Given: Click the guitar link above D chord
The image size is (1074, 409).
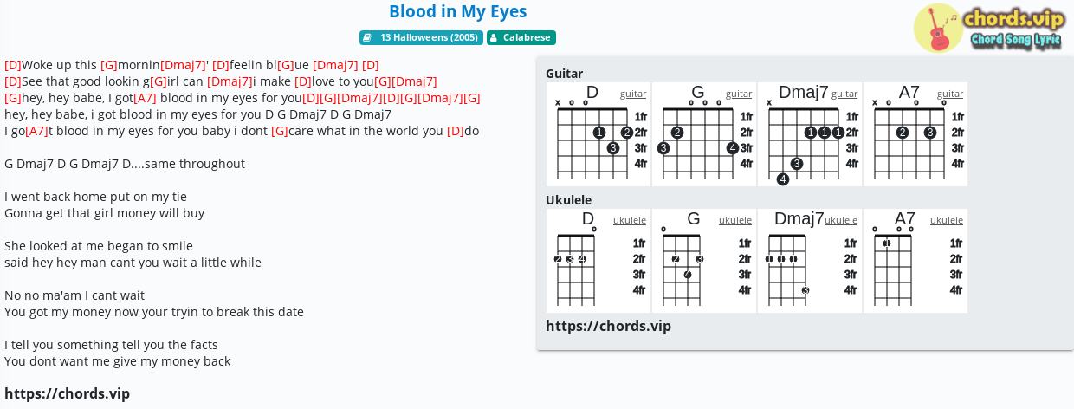Looking at the screenshot, I should point(633,94).
